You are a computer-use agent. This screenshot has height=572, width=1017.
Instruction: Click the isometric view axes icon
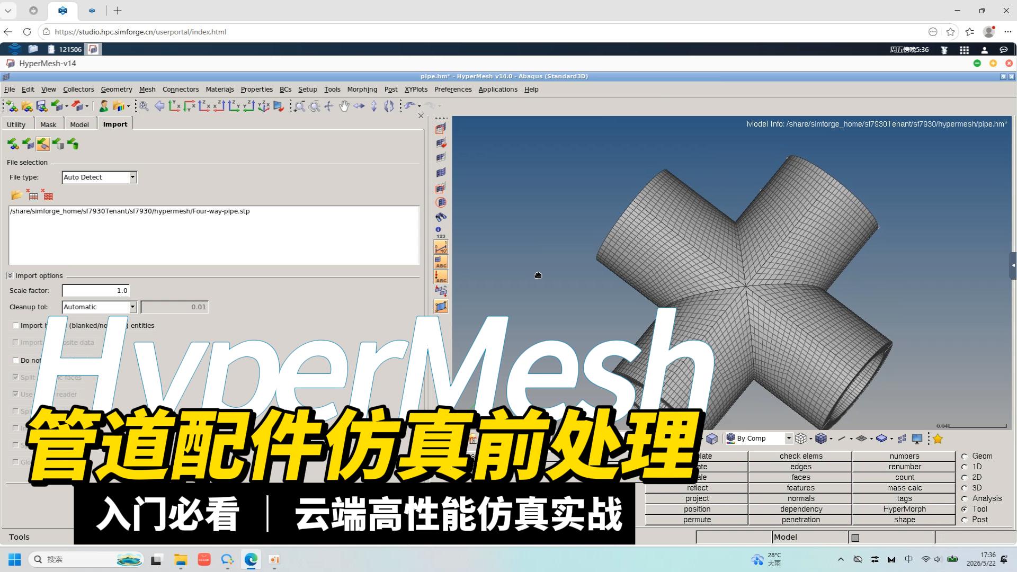tap(264, 106)
